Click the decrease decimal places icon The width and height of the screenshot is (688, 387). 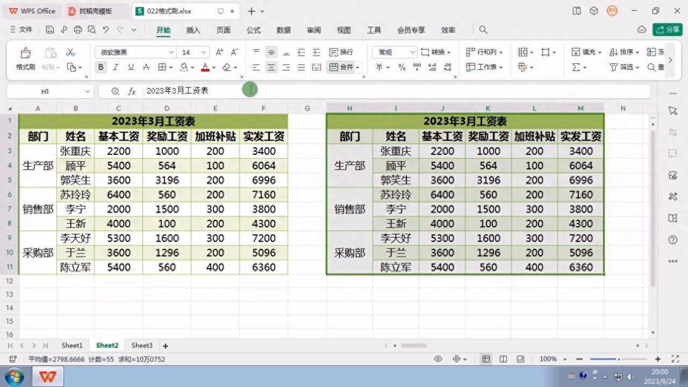(x=447, y=67)
